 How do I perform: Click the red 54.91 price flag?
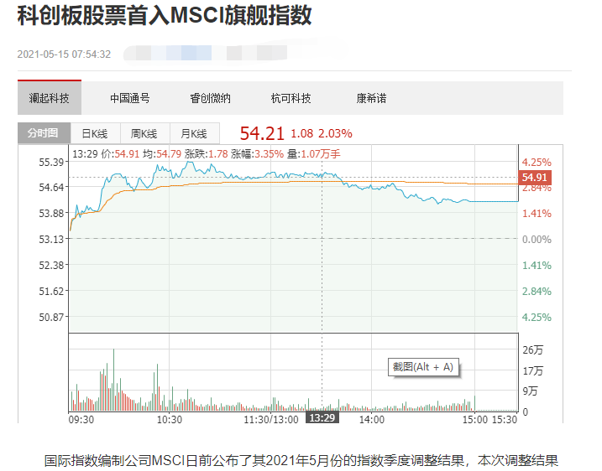pyautogui.click(x=535, y=178)
